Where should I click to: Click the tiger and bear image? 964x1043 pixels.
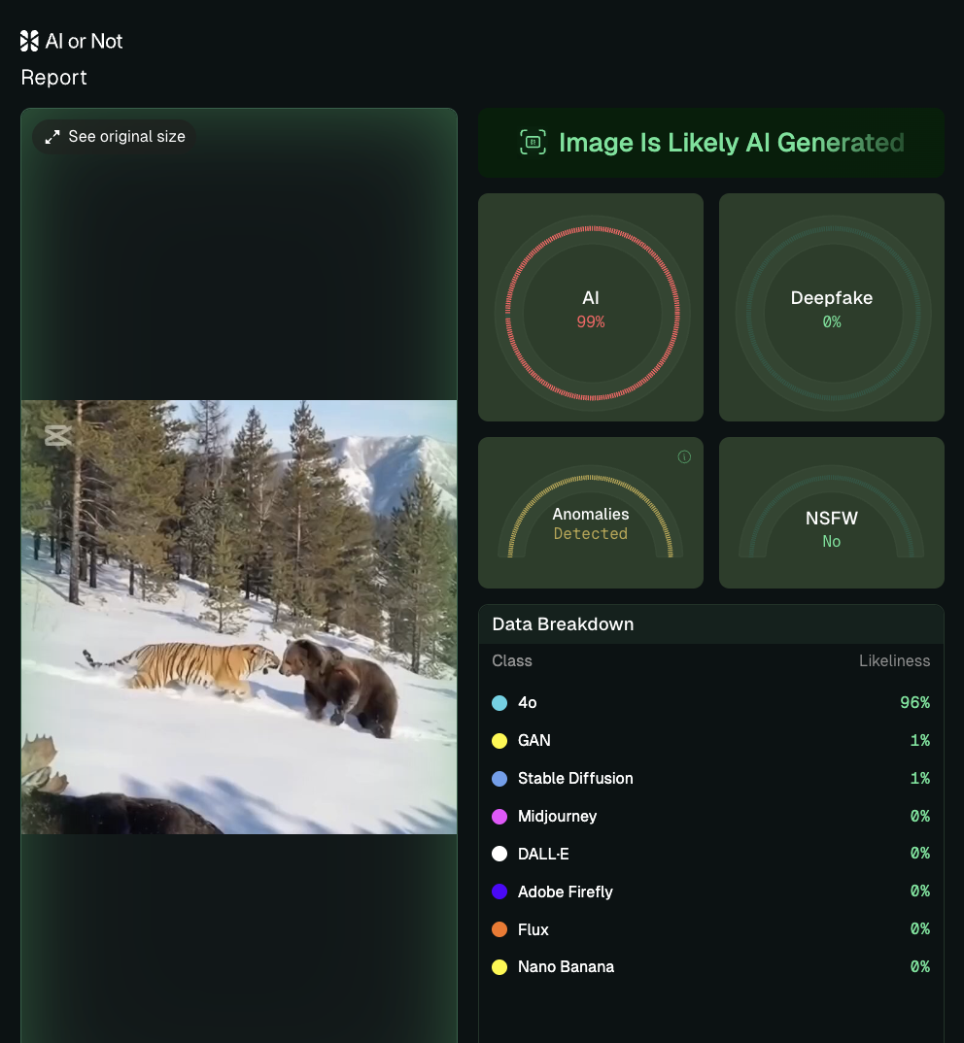(x=239, y=617)
